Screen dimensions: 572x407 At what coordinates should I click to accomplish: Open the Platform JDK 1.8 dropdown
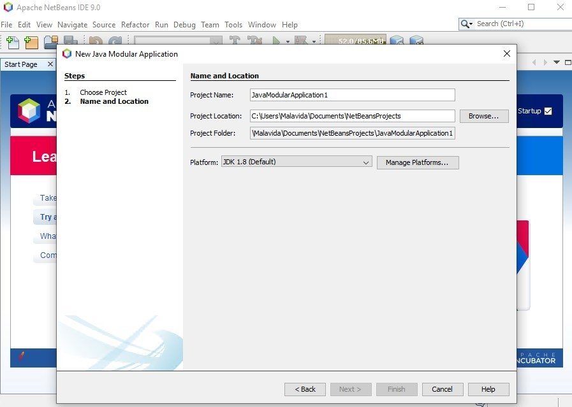point(297,162)
